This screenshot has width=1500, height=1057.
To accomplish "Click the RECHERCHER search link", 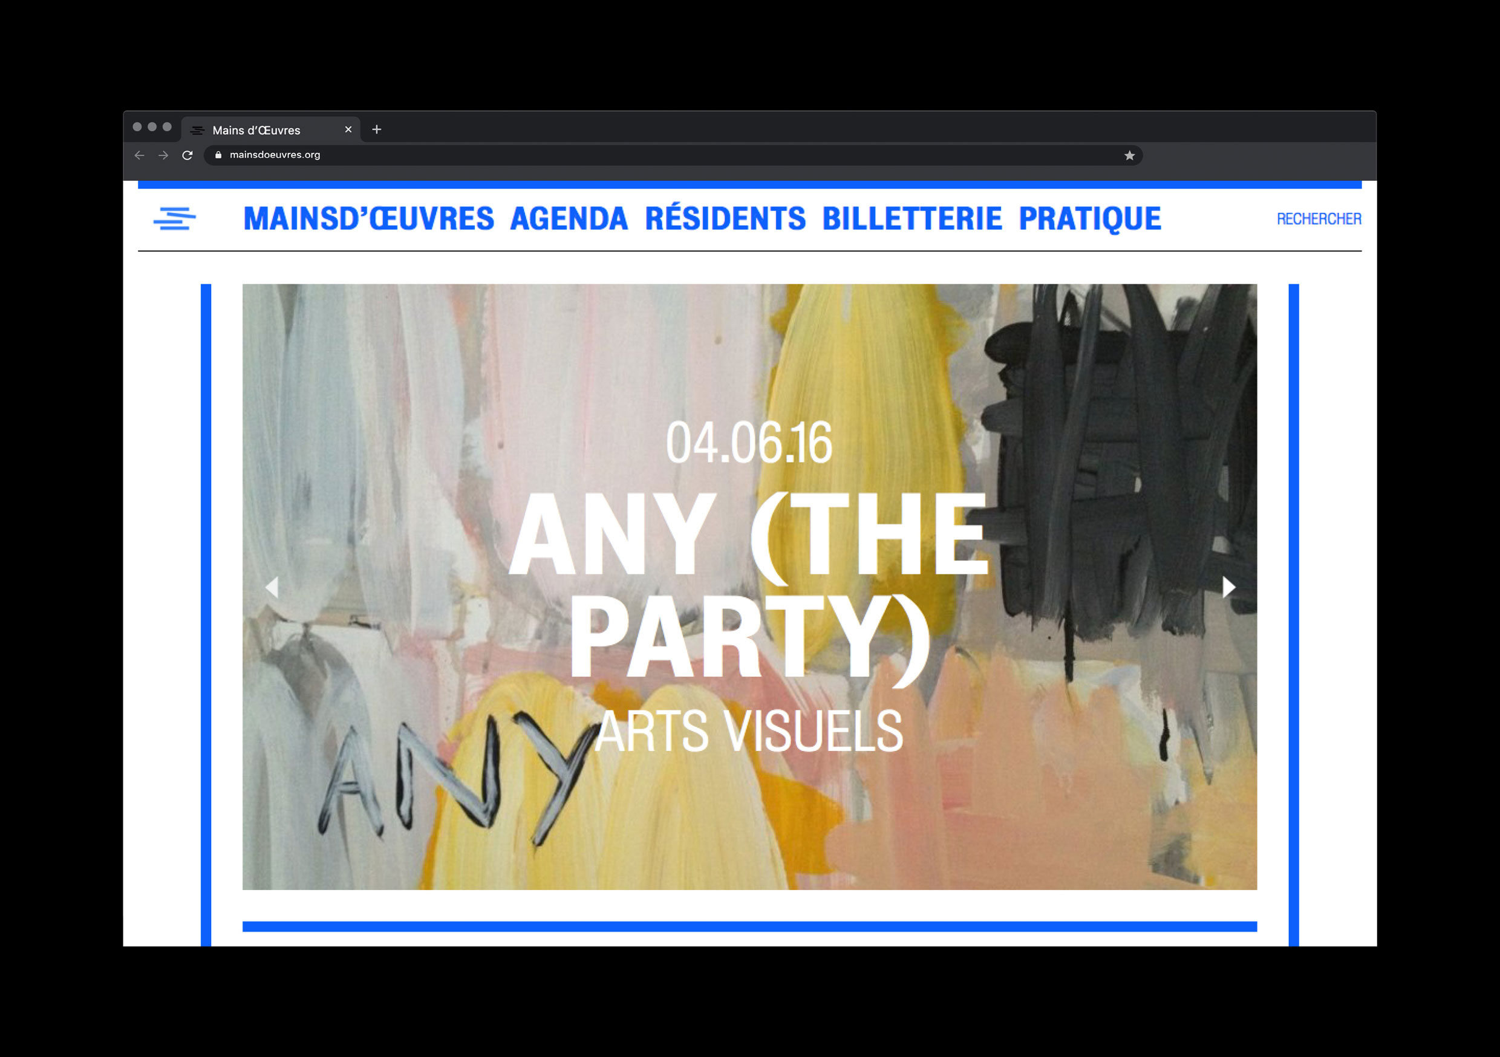I will click(x=1319, y=219).
